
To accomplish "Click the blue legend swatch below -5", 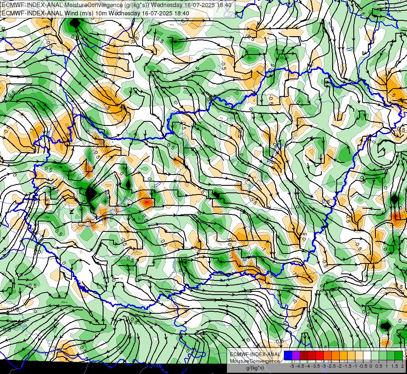I will [288, 355].
